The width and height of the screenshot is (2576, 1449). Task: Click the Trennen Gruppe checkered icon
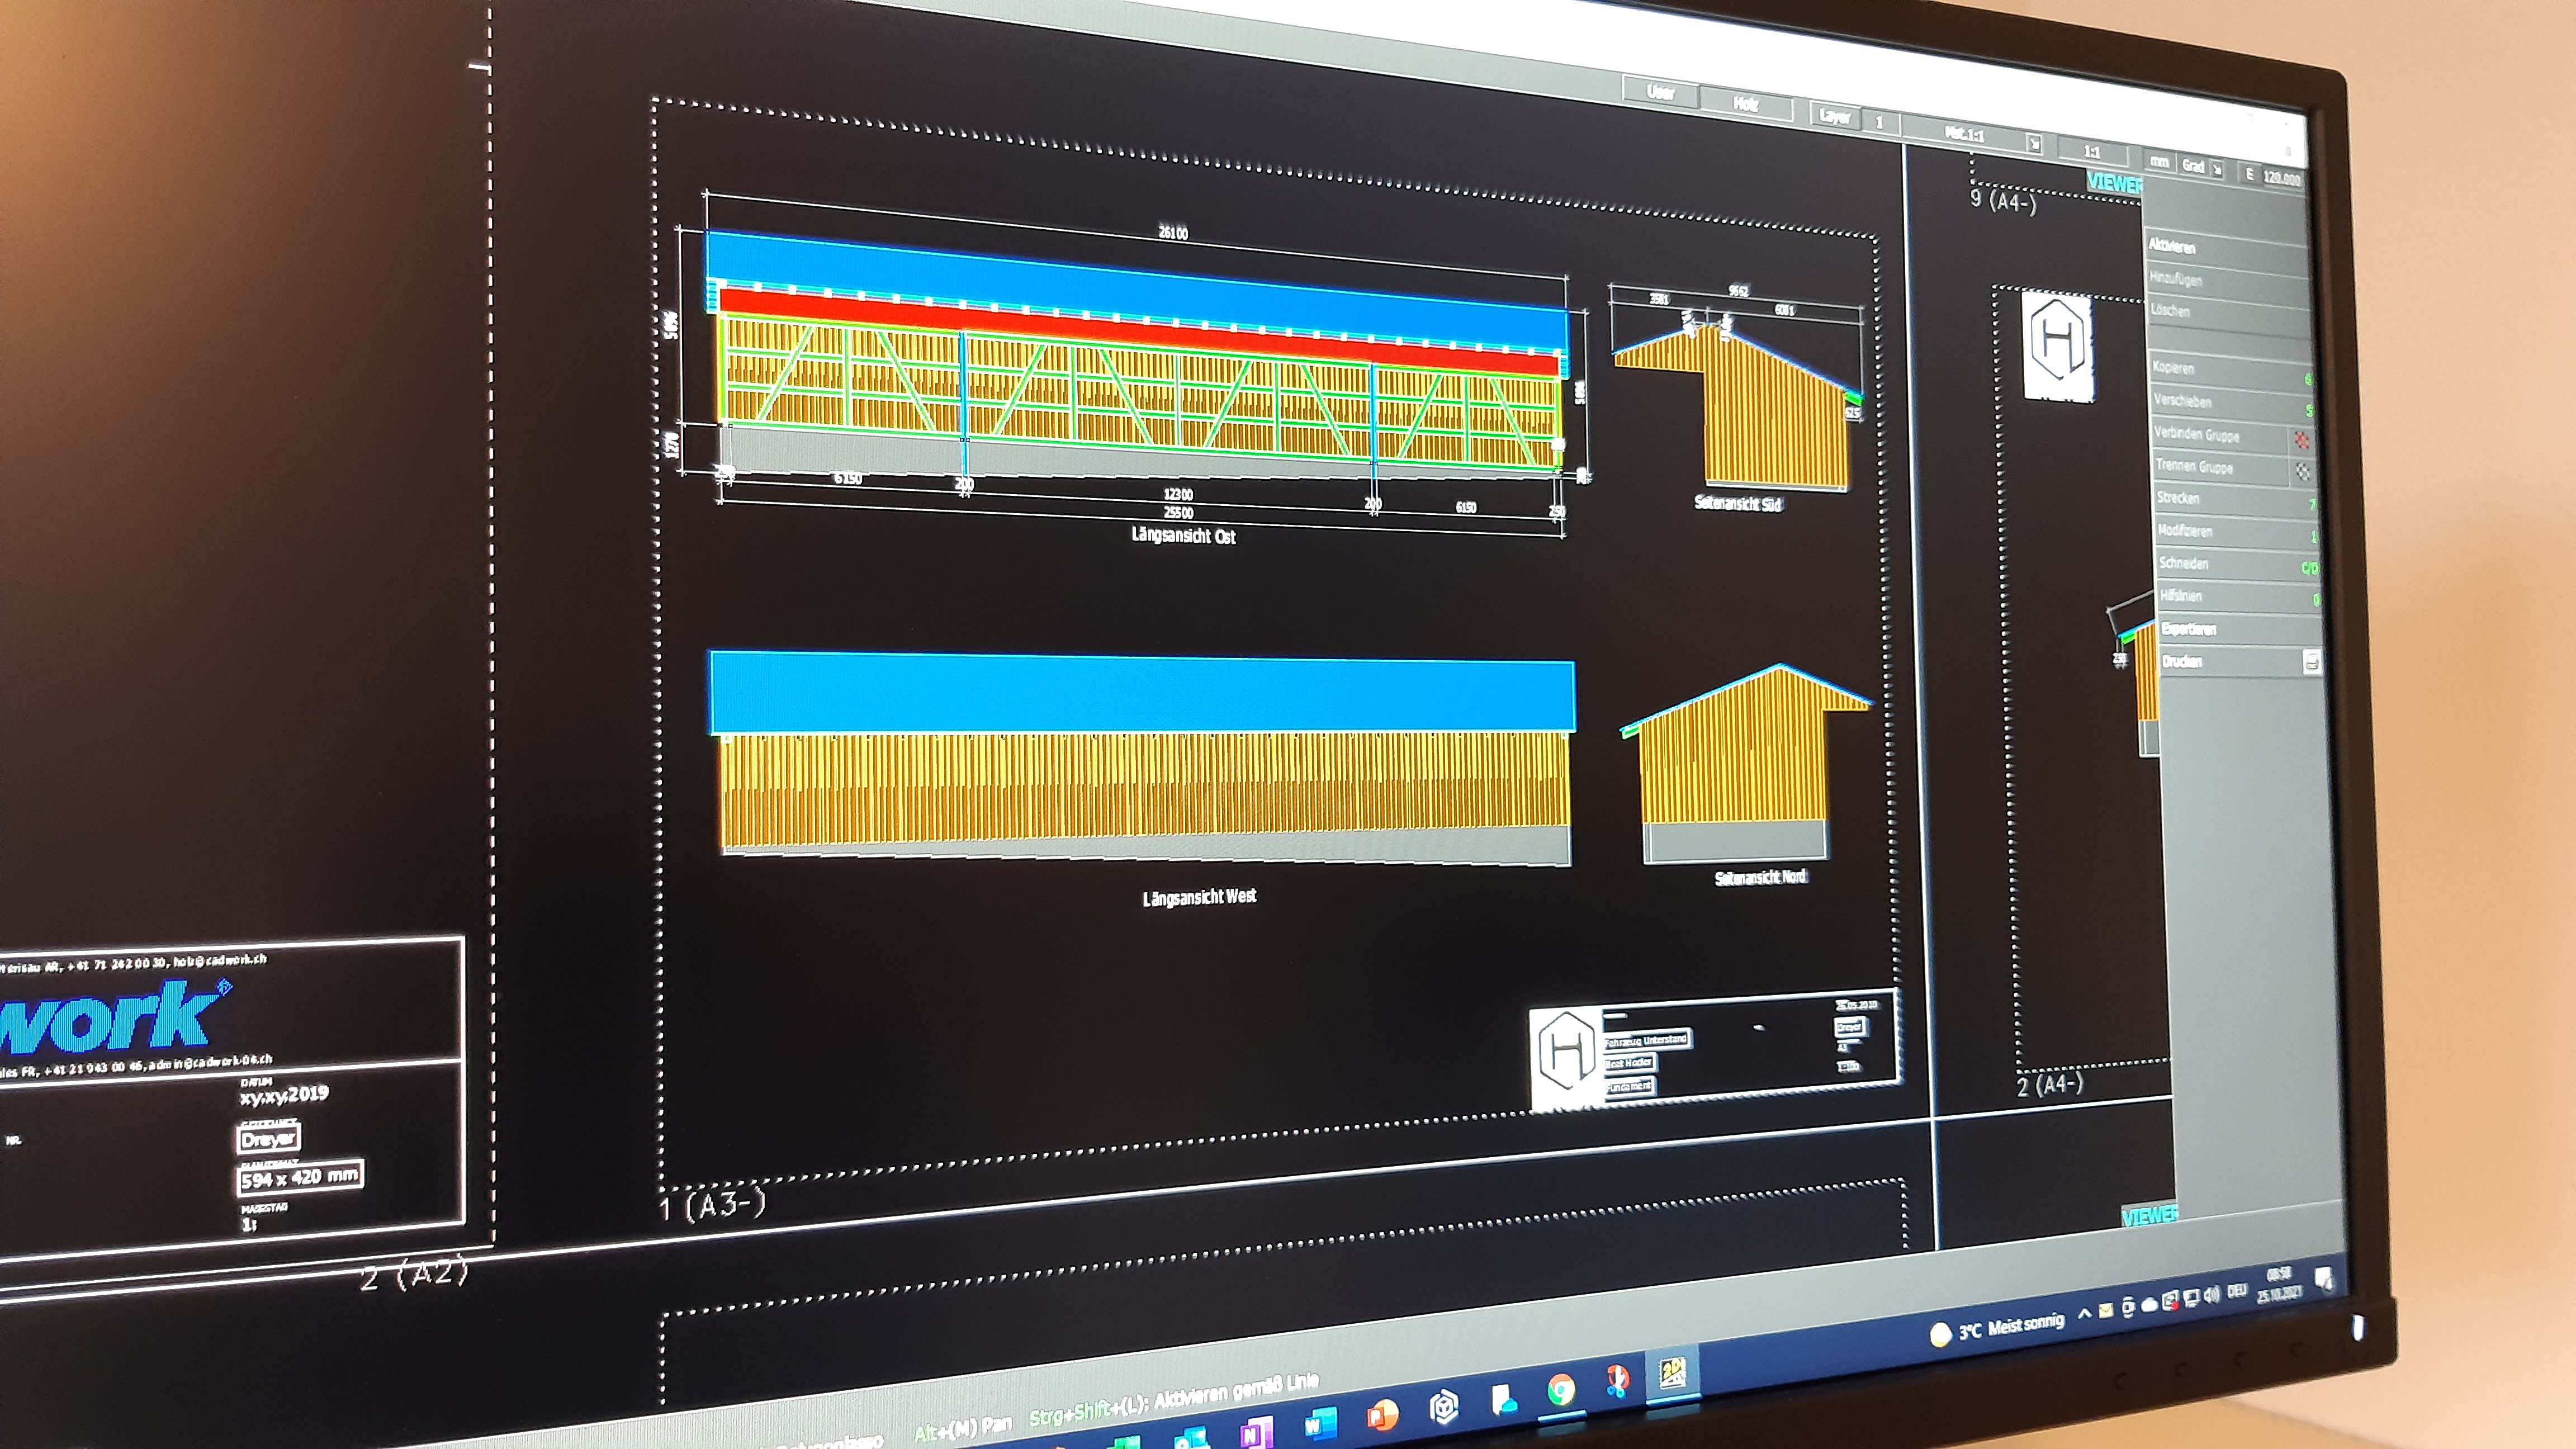point(2303,470)
